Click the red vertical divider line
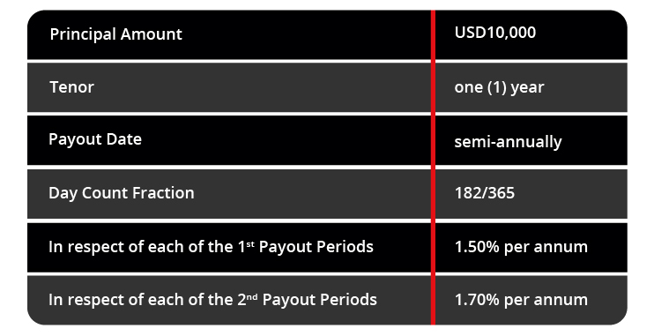 click(433, 167)
